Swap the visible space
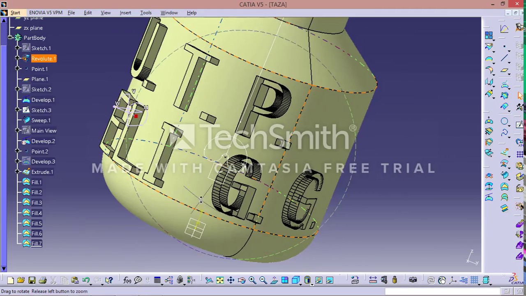Image resolution: width=526 pixels, height=296 pixels. pos(330,280)
